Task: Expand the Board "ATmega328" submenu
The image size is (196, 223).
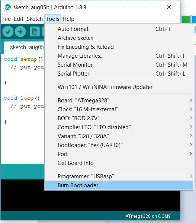Action: [x=119, y=101]
